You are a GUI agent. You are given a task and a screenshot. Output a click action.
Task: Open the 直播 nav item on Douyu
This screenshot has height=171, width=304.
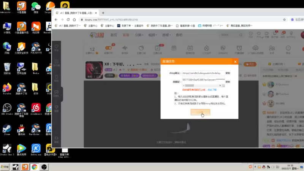coord(126,35)
